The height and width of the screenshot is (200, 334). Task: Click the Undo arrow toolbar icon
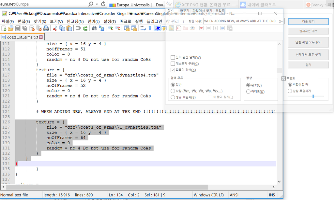78,28
